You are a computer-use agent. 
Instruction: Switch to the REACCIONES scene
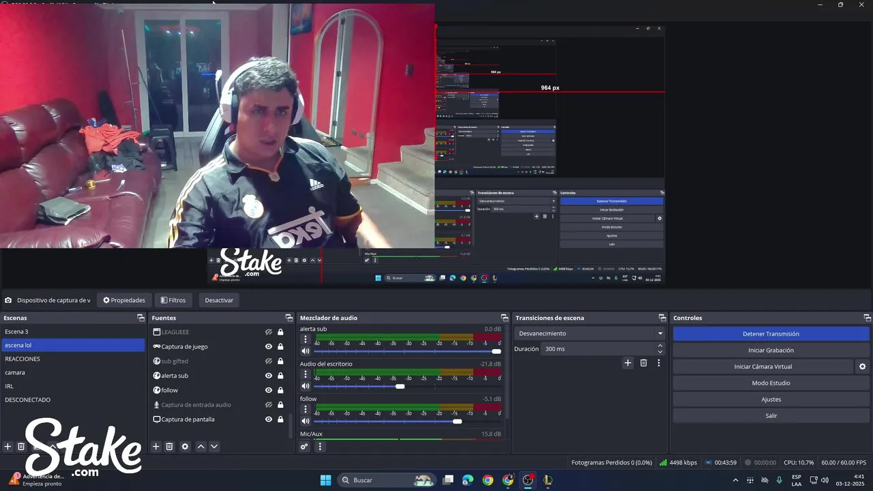[72, 359]
